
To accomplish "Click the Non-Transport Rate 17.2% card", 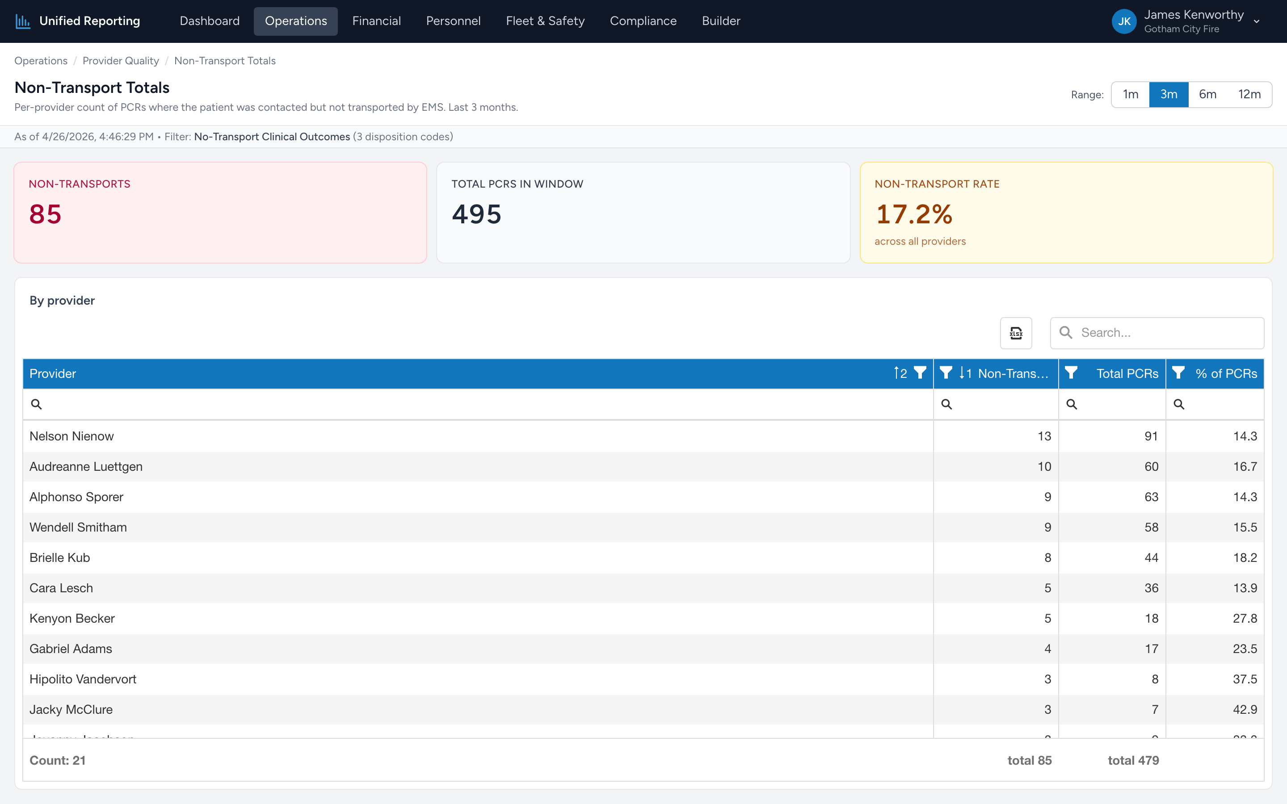I will click(1066, 212).
